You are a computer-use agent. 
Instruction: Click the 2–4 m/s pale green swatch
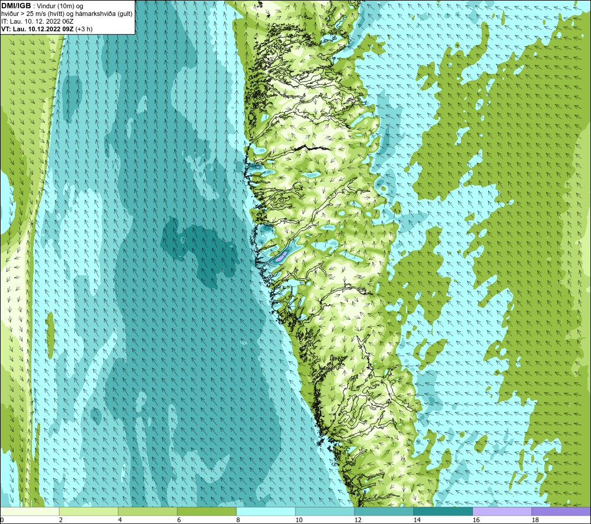(x=89, y=511)
